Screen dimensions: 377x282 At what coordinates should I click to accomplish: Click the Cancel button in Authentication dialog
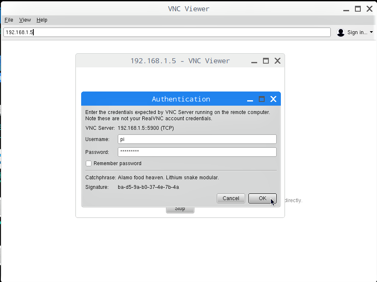[x=231, y=198]
